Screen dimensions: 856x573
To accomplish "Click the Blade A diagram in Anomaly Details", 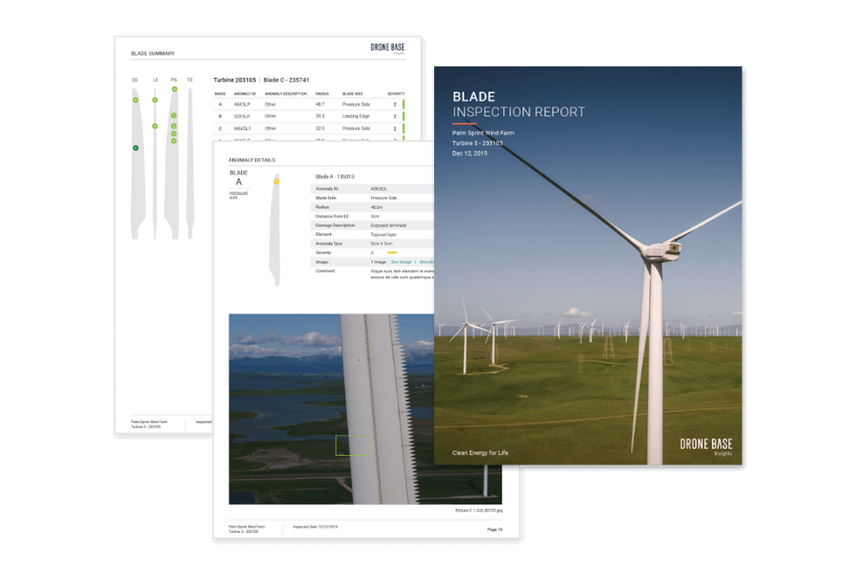I will click(275, 230).
